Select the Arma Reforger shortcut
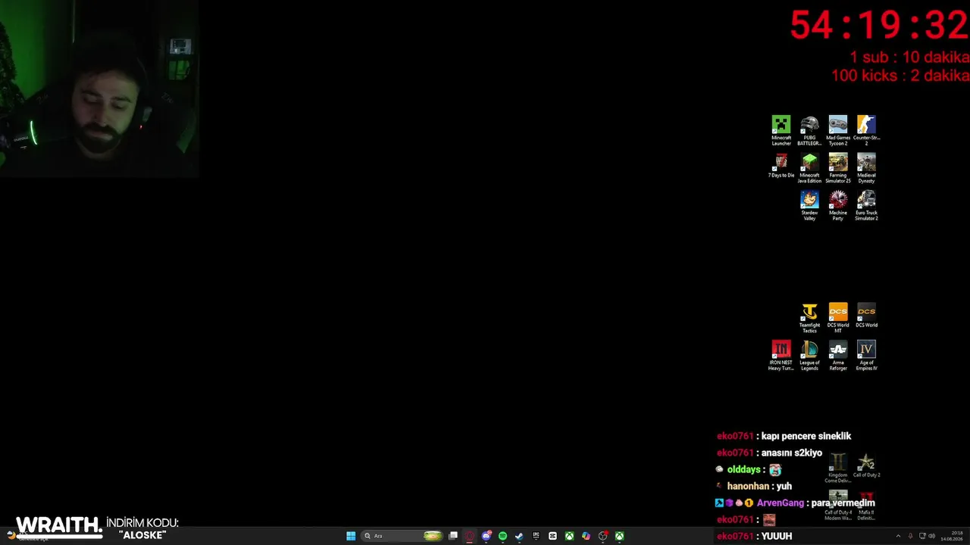Screen dimensions: 970x545 [838, 355]
